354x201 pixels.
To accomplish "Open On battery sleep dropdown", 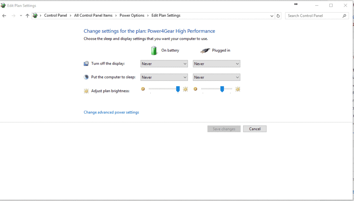I will 164,77.
